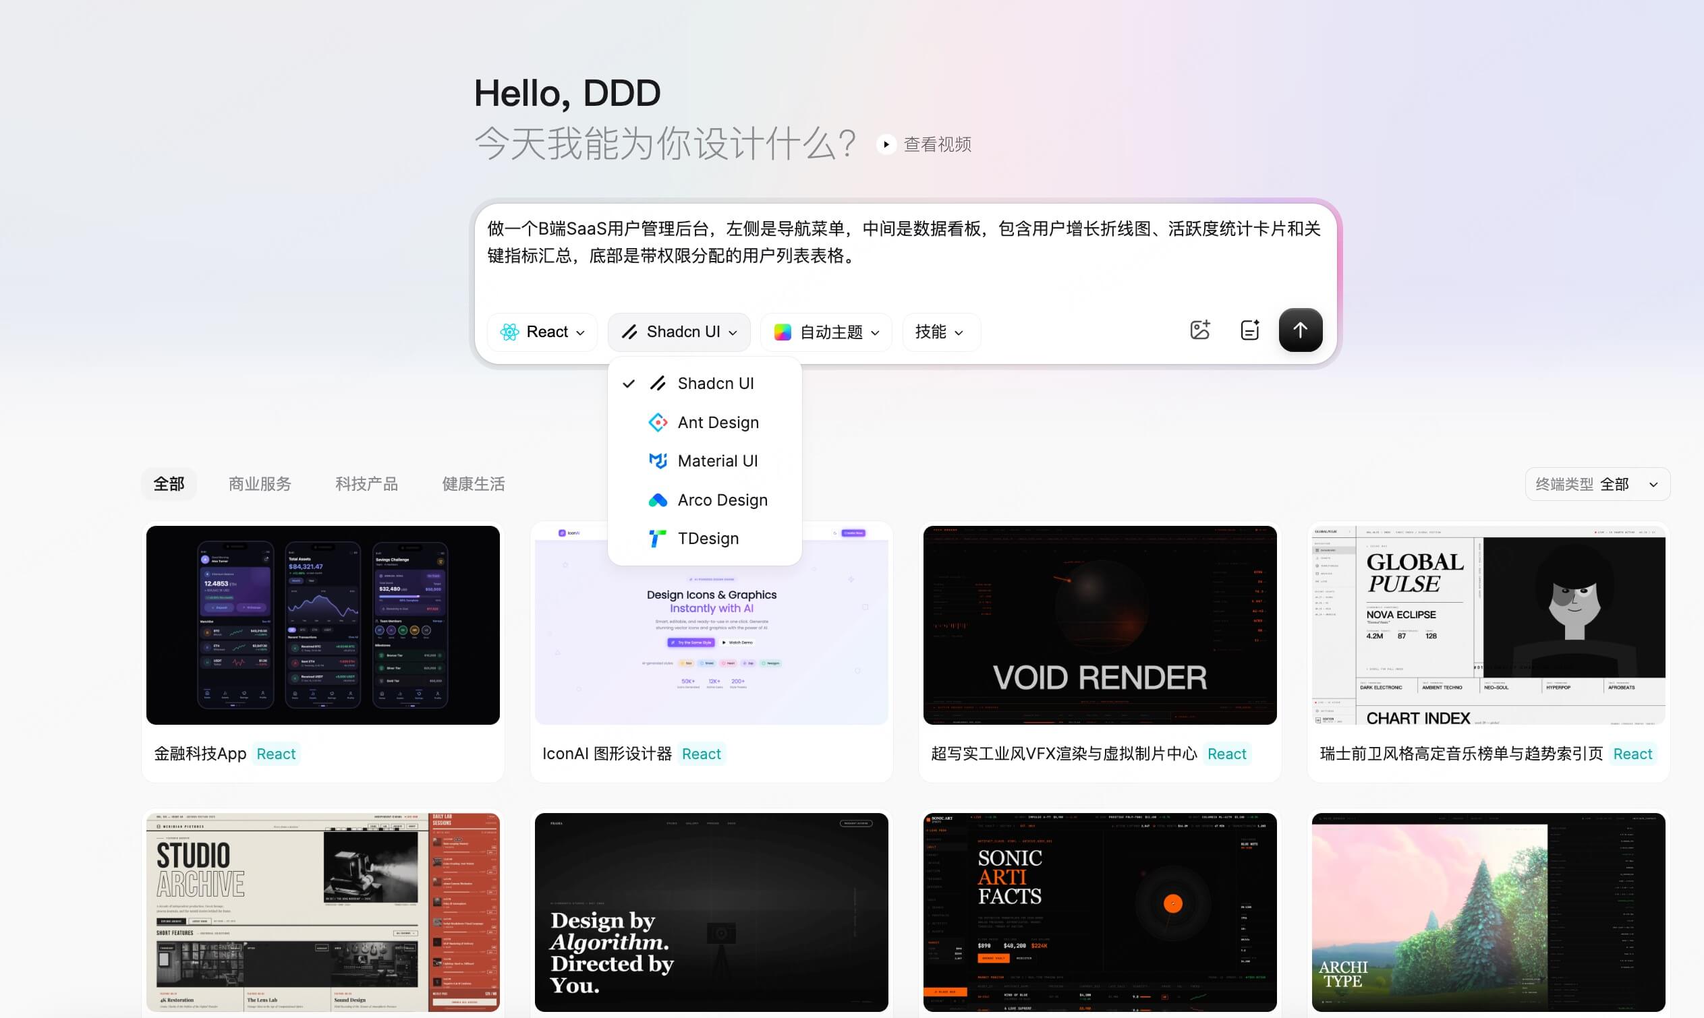Open the 终端类型 全部 filter dropdown
1704x1018 pixels.
[1597, 484]
